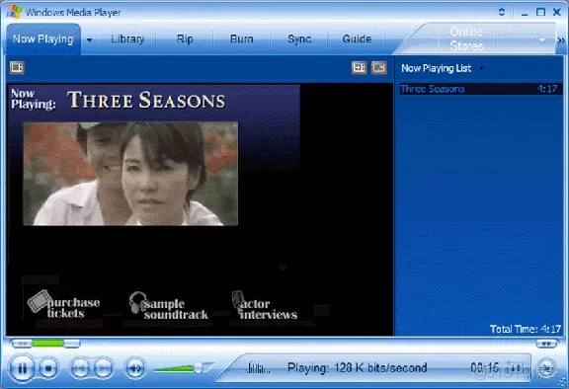Pause the playing video
This screenshot has width=569, height=389.
click(22, 368)
